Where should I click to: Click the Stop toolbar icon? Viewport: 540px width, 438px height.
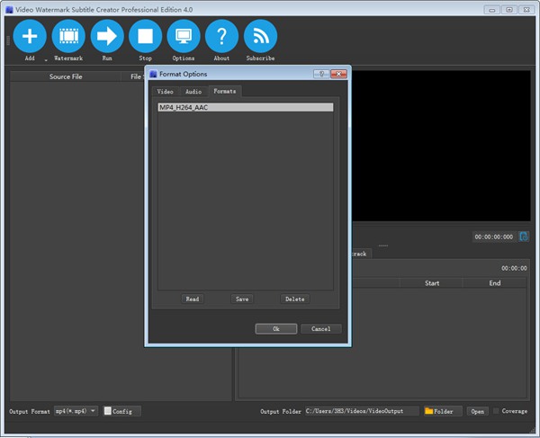point(145,36)
